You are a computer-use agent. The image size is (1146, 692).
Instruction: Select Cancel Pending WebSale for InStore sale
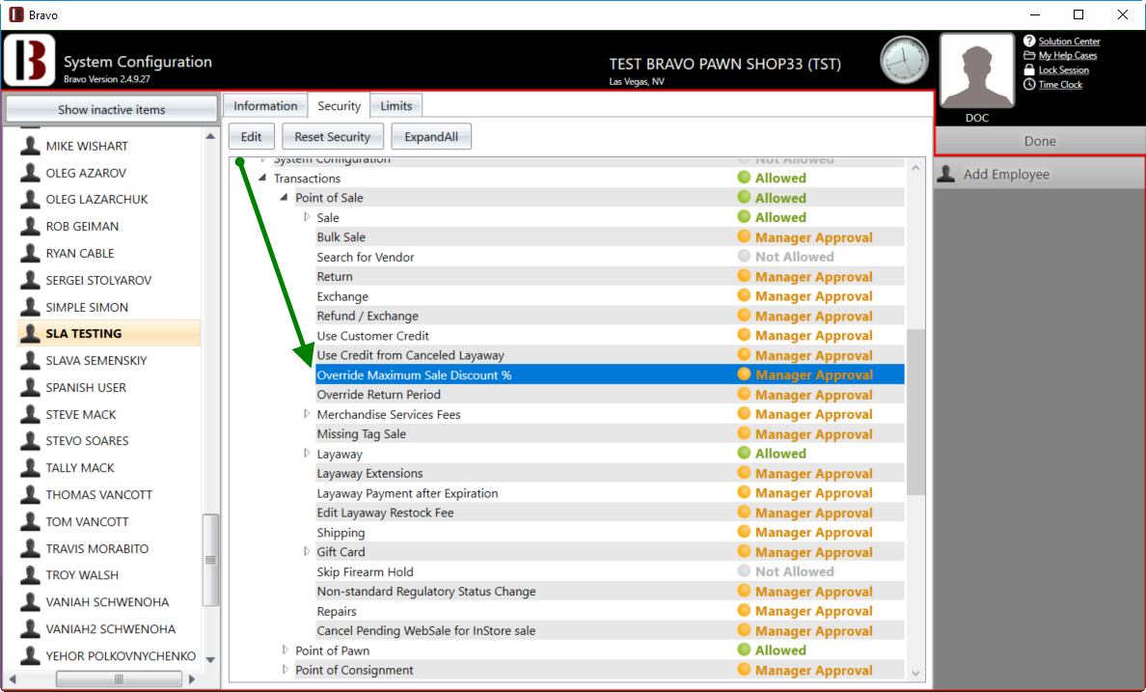610,630
